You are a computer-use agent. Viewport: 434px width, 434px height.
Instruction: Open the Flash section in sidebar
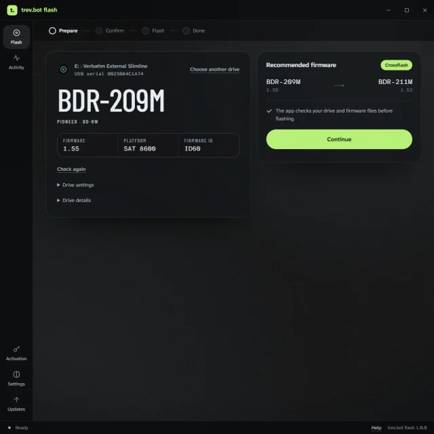click(16, 37)
